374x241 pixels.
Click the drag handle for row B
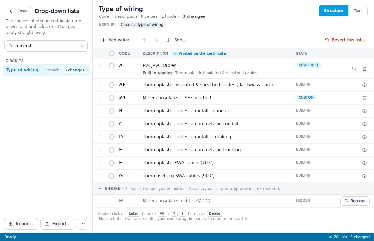pos(100,111)
